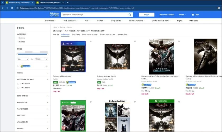This screenshot has width=222, height=132.
Task: Open Men category menu
Action: (x=87, y=21)
